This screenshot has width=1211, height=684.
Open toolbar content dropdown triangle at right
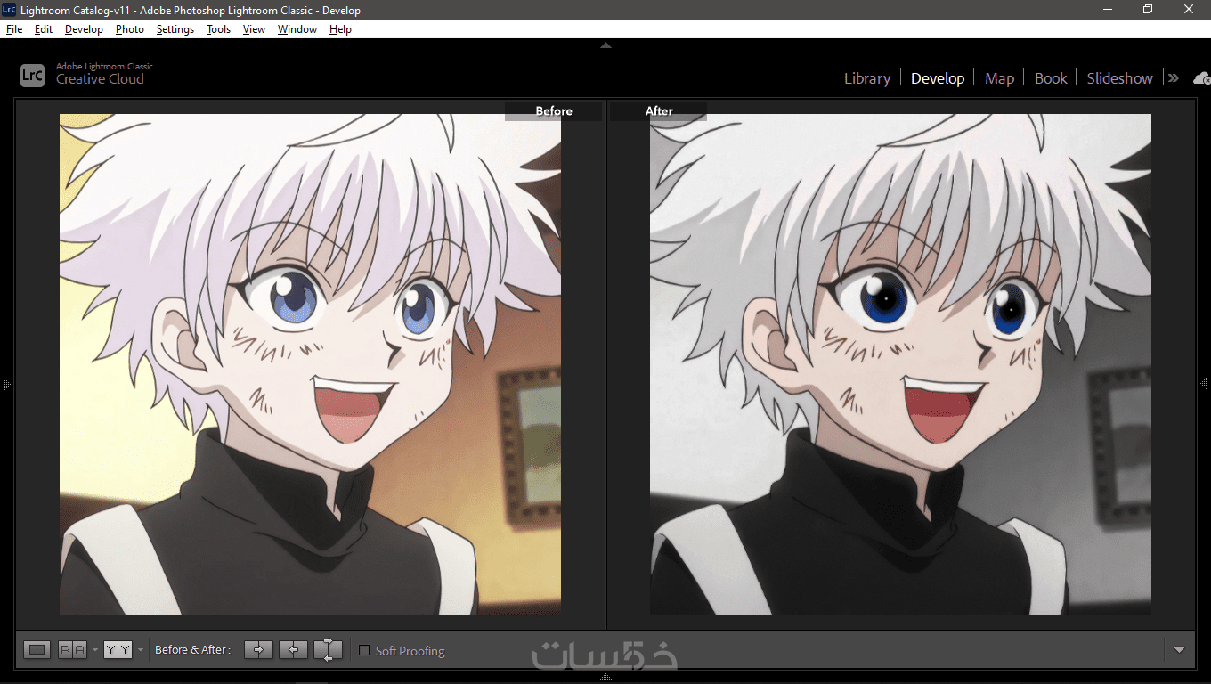coord(1179,650)
